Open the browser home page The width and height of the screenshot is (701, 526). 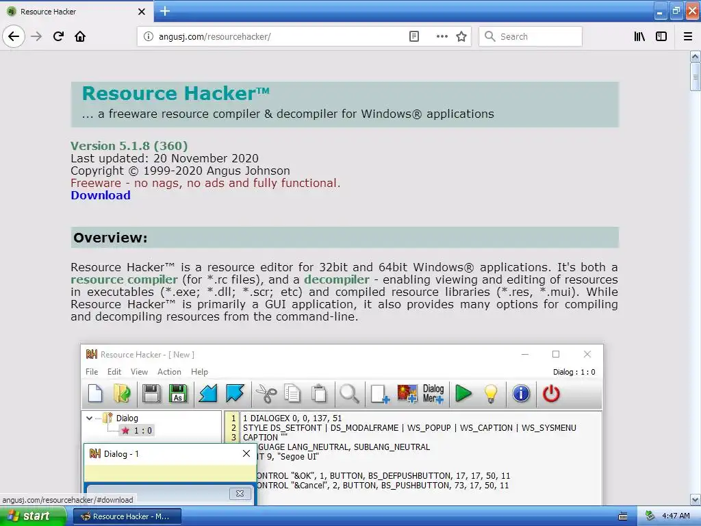click(x=80, y=36)
